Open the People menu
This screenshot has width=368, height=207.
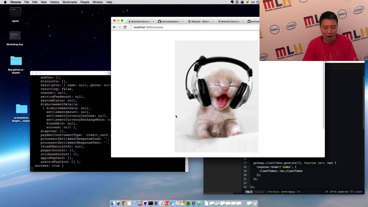click(x=85, y=2)
